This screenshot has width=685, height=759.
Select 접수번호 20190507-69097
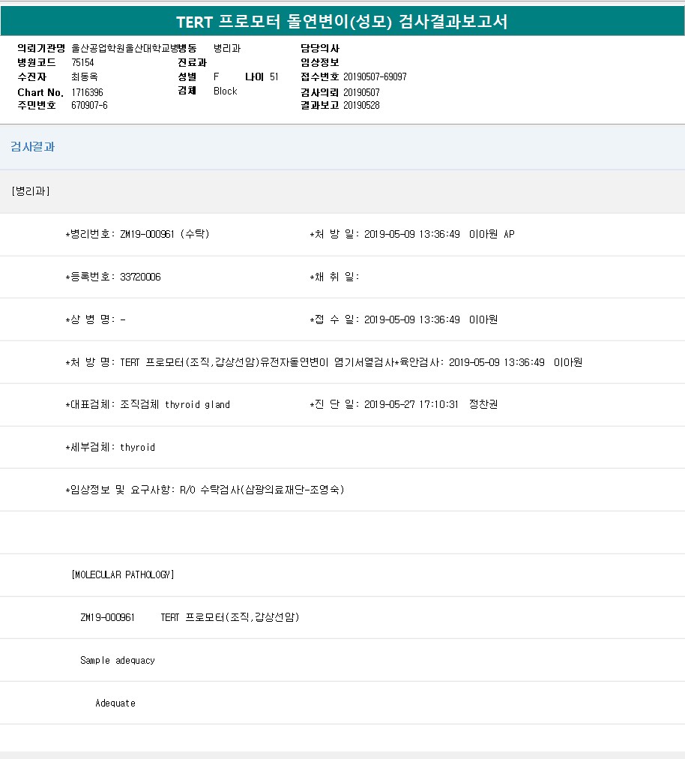[x=375, y=76]
